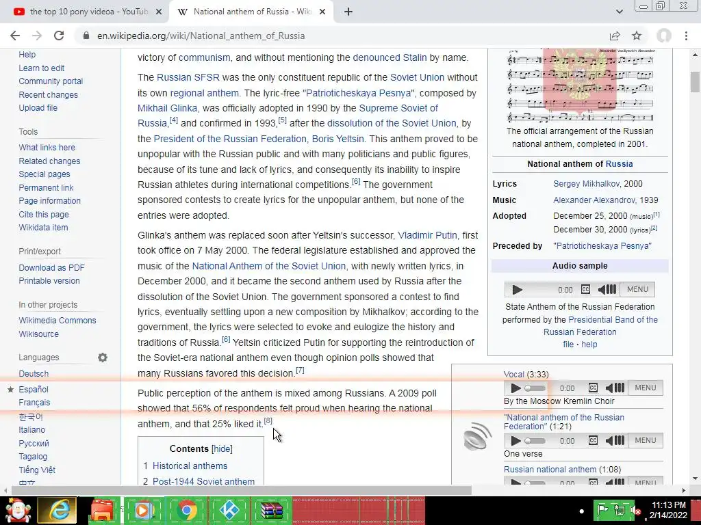Launch Internet Explorer from taskbar
Viewport: 701px width, 525px height.
pos(57,510)
